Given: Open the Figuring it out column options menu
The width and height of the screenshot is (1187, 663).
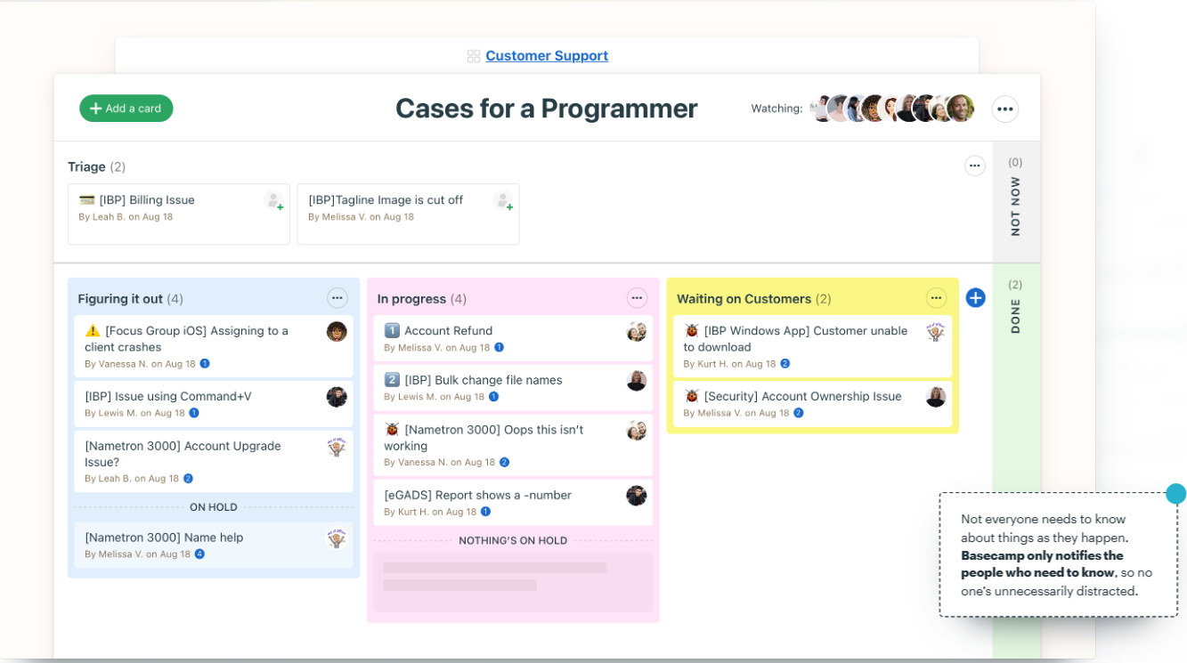Looking at the screenshot, I should coord(337,298).
